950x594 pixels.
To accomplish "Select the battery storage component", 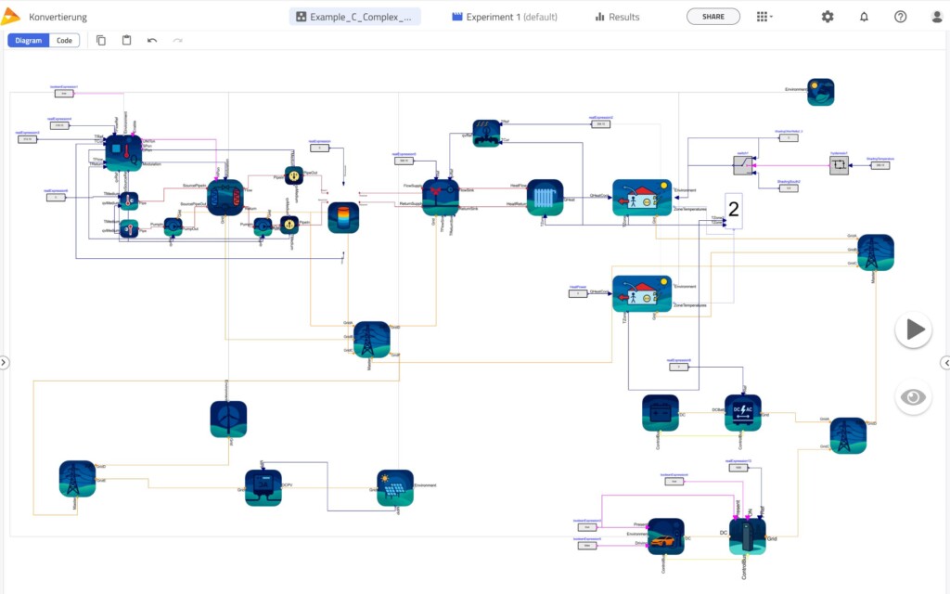I will point(661,413).
